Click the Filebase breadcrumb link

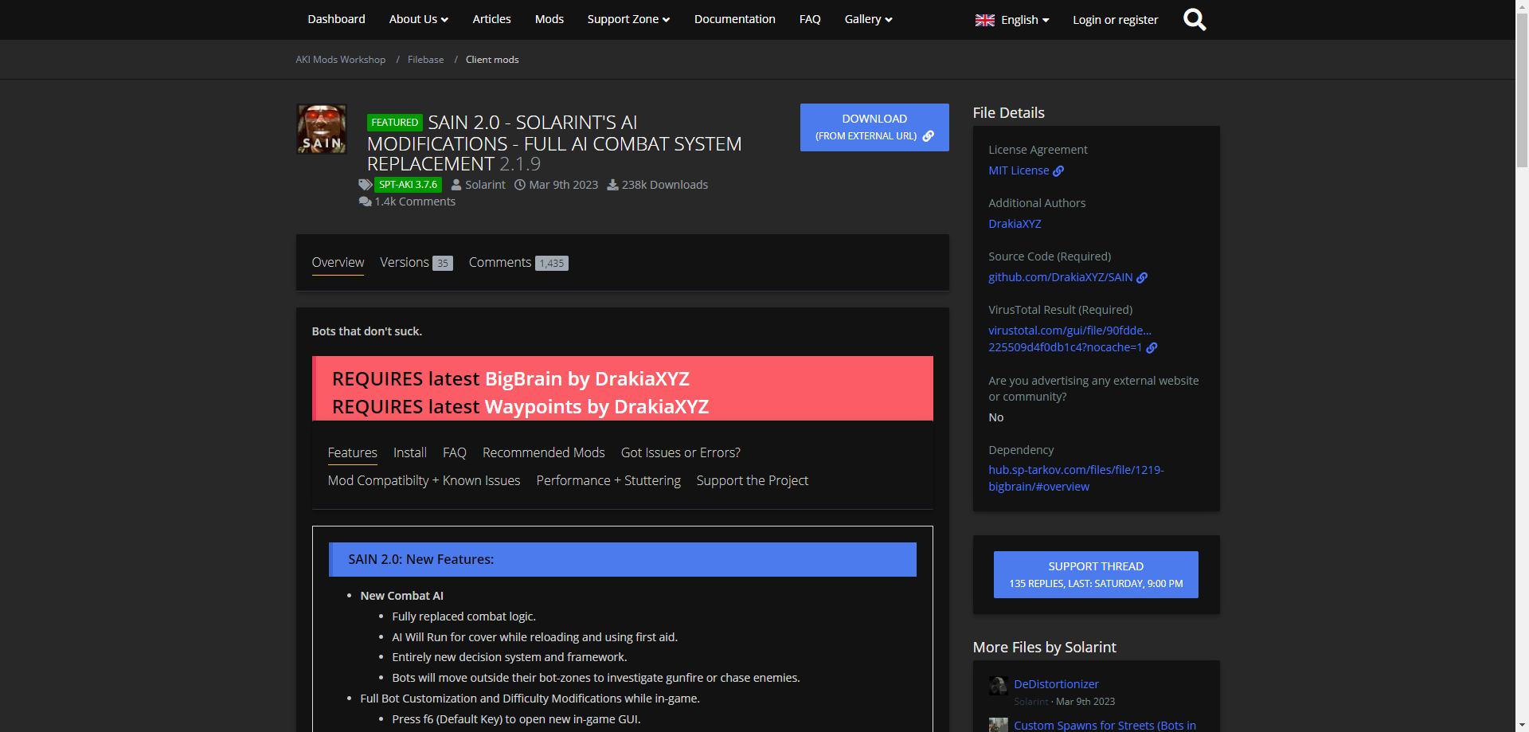[x=425, y=60]
